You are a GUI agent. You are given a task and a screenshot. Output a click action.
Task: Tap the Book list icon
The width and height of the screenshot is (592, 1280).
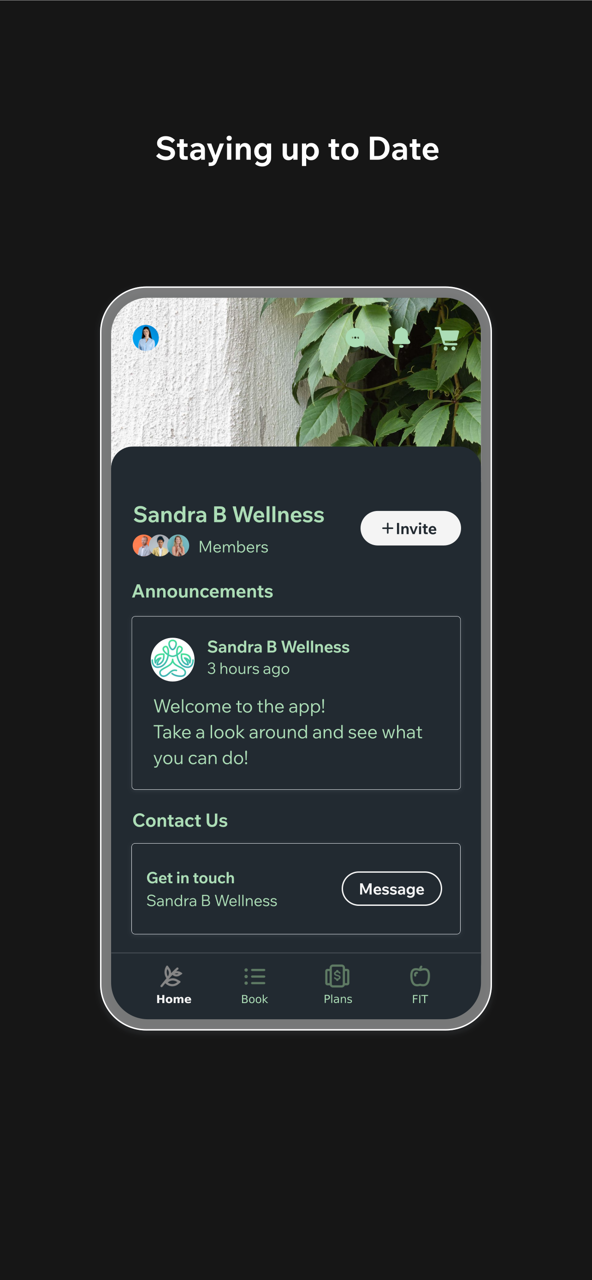[x=255, y=976]
